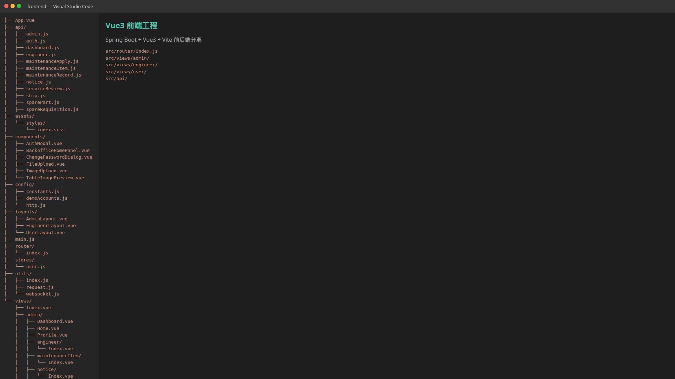This screenshot has width=675, height=379.
Task: Select request.js entry
Action: pos(40,287)
